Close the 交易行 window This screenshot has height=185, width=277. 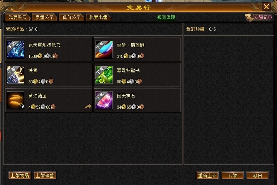pyautogui.click(x=266, y=7)
